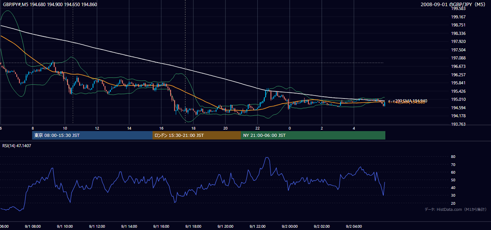Click RSI axis level 80
The image size is (491, 230).
tap(453, 157)
